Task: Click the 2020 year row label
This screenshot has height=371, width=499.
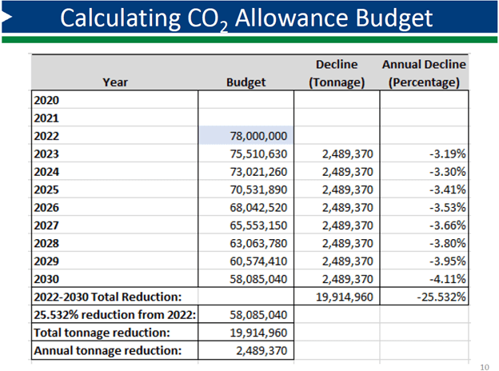Action: (50, 100)
